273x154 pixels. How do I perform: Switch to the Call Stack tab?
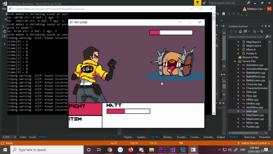click(x=155, y=137)
